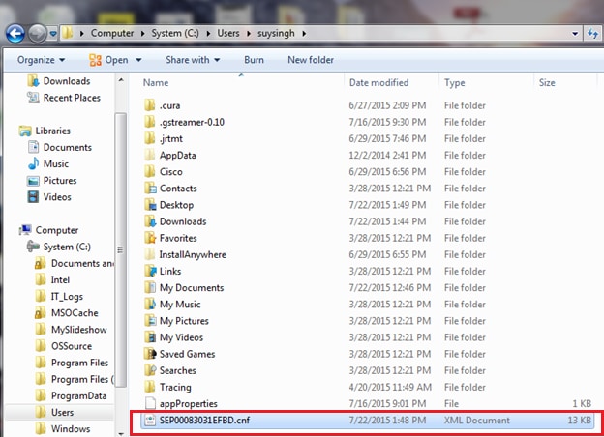Open the recent pages dropdown arrow

[53, 34]
